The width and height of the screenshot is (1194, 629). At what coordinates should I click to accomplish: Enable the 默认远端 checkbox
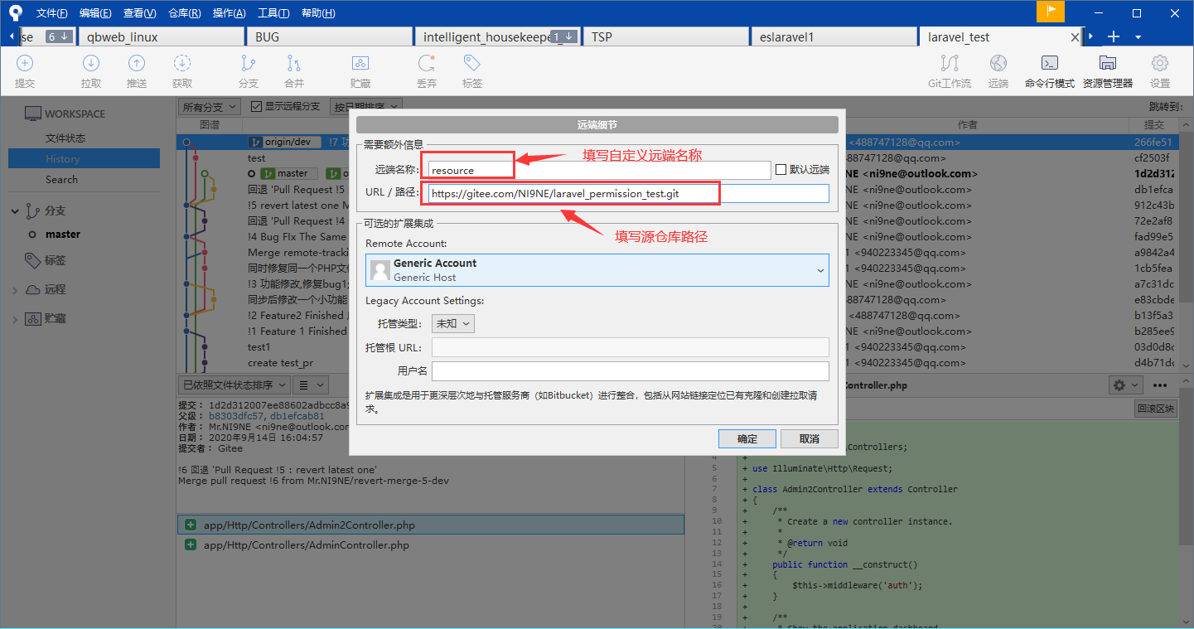pos(781,170)
